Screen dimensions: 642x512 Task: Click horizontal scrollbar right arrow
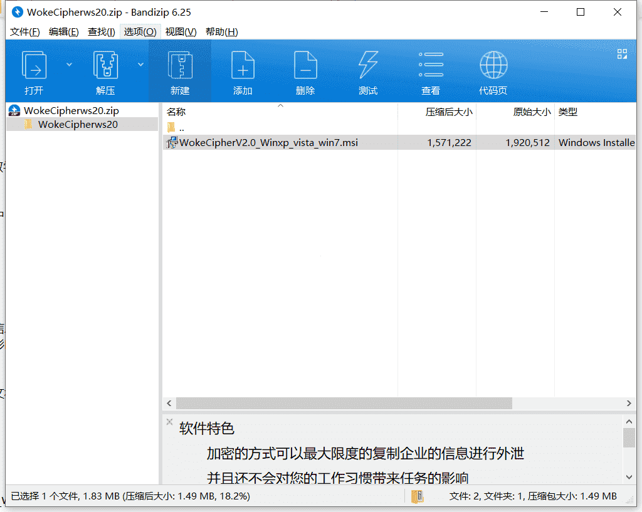click(629, 403)
